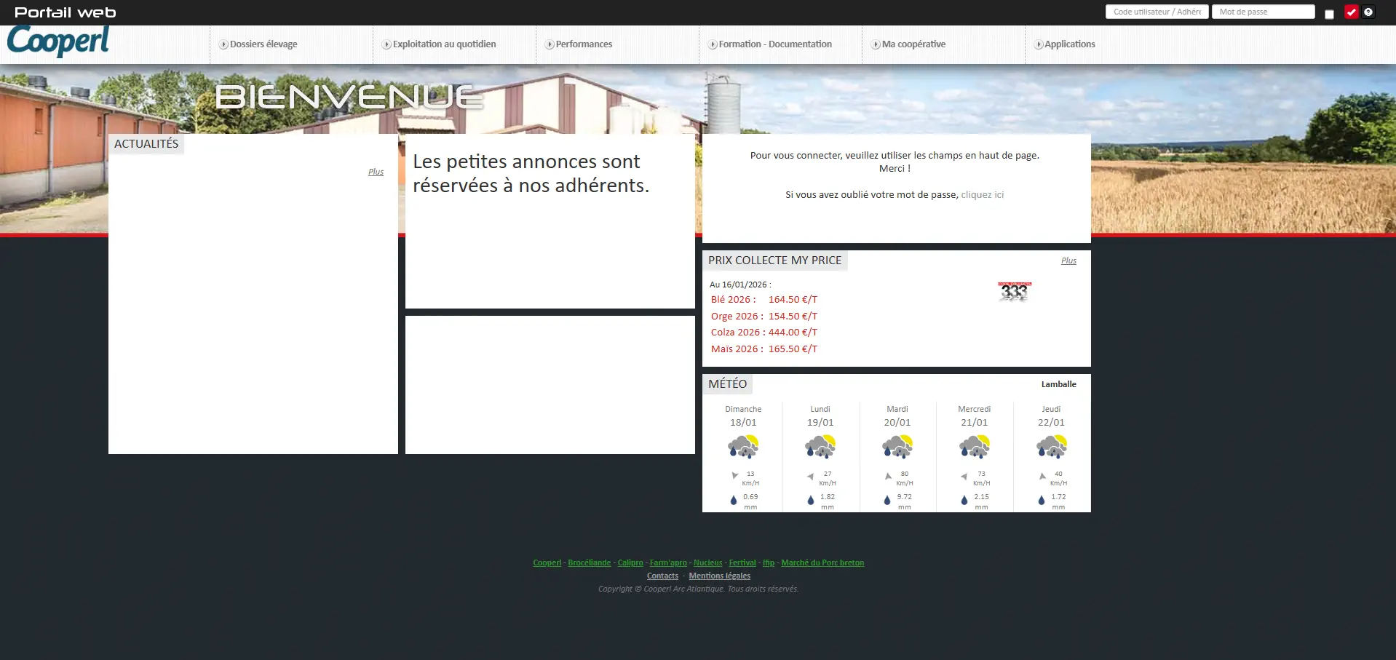Click the Cooperl logo
The image size is (1396, 660).
[58, 41]
